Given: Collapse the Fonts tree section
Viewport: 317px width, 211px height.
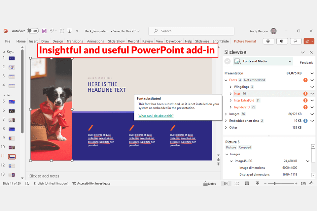Looking at the screenshot, I should 226,80.
